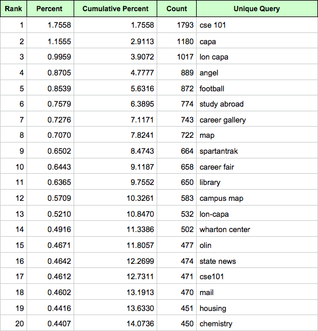Select the 'career gallery' query cell
The image size is (318, 331).
(x=257, y=120)
